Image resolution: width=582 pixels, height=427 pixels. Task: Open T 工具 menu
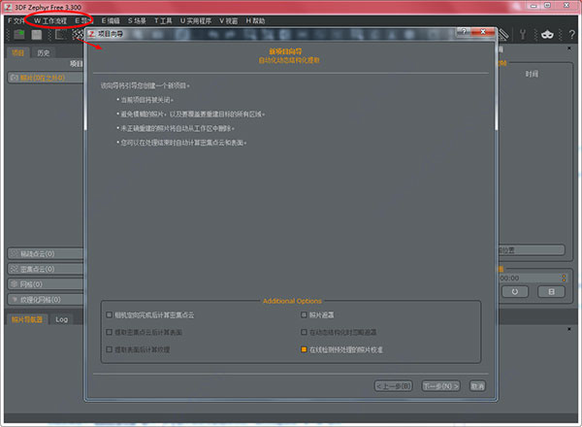(x=163, y=20)
